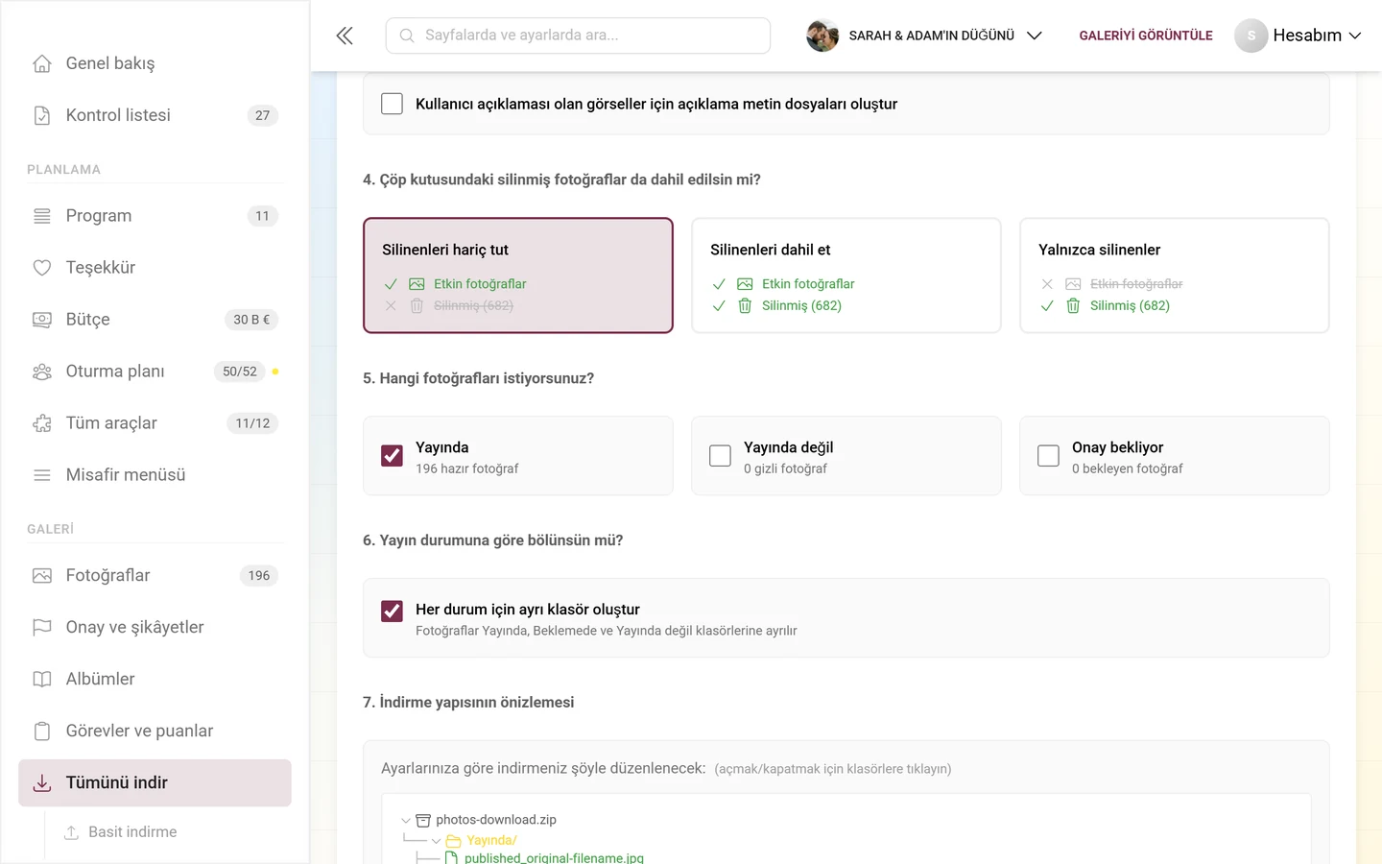
Task: Navigate to Albümler in sidebar
Action: (155, 680)
